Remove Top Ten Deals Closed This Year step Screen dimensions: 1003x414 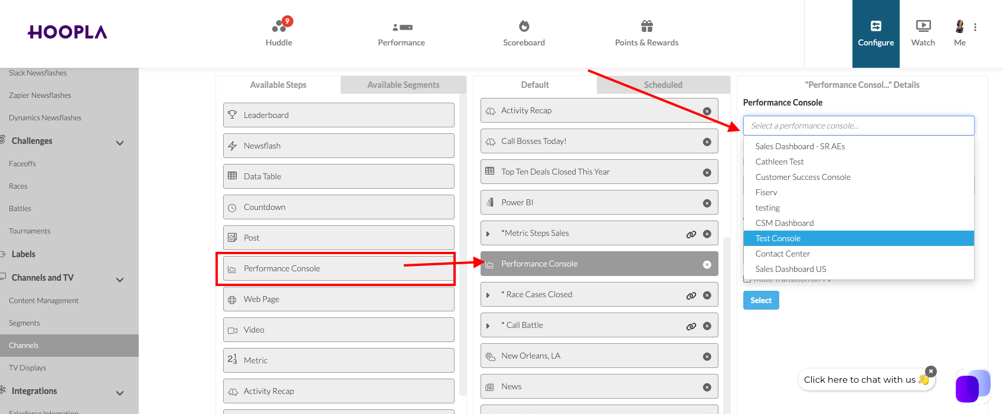(707, 173)
